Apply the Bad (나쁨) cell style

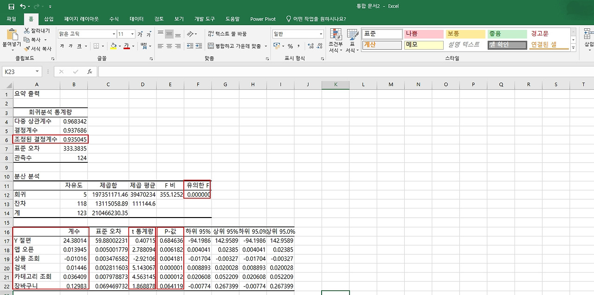pyautogui.click(x=423, y=34)
